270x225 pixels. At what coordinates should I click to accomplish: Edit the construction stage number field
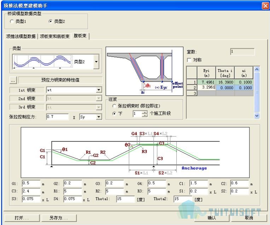(137, 114)
